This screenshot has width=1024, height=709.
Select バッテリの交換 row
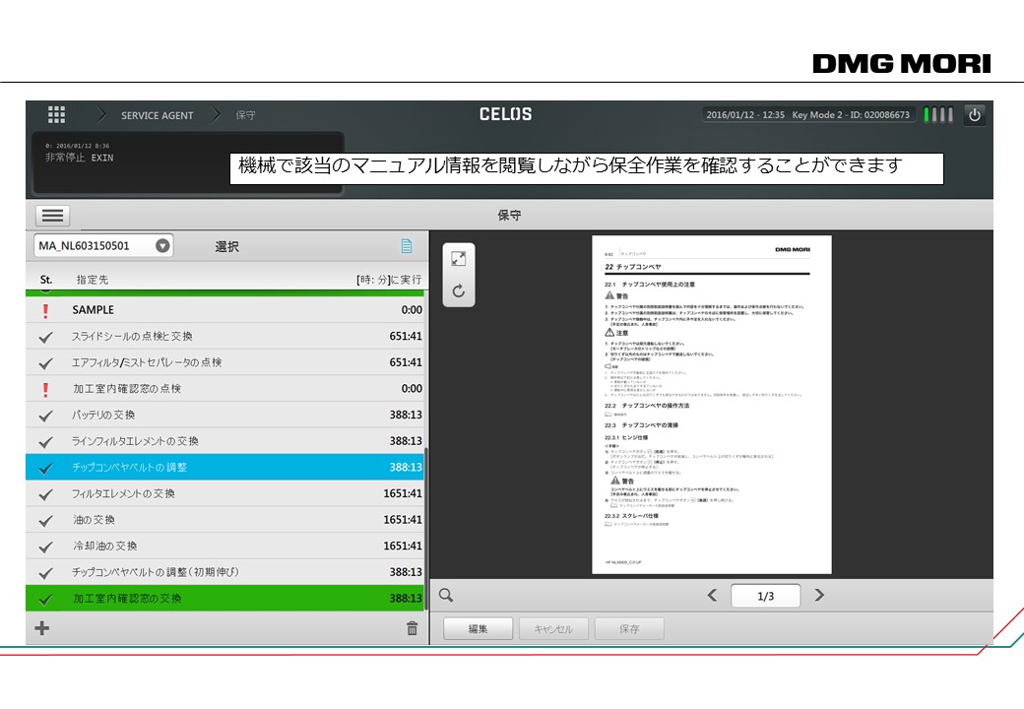(x=225, y=415)
